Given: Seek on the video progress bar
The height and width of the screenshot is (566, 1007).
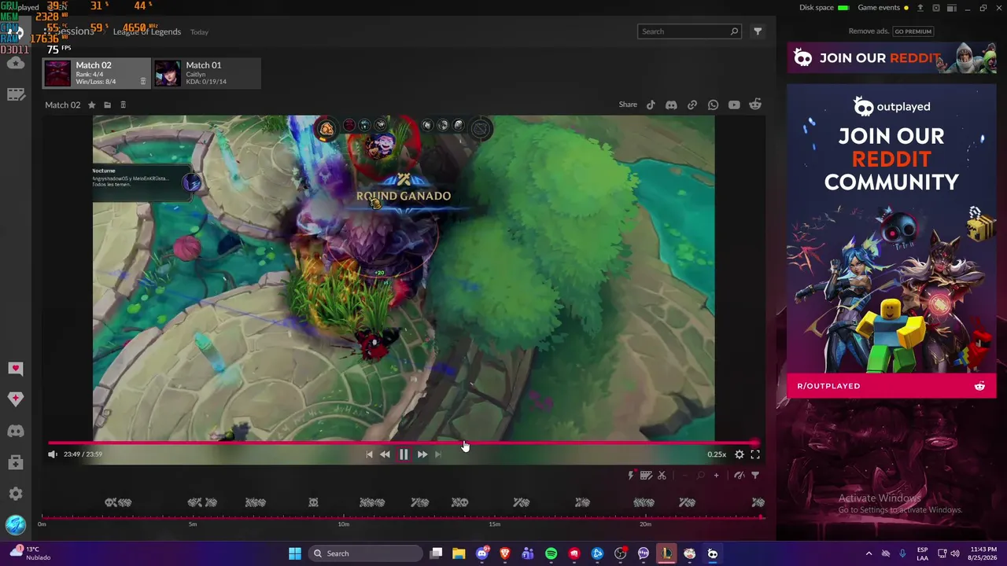Looking at the screenshot, I should tap(404, 443).
